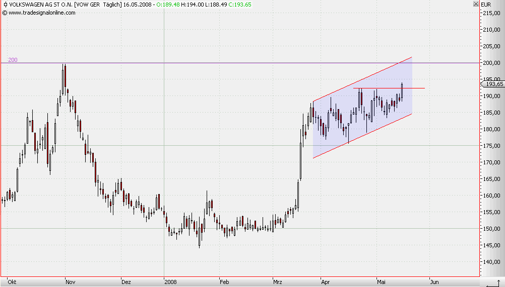Click the 205,00 price axis label
This screenshot has height=287, width=505.
[491, 46]
